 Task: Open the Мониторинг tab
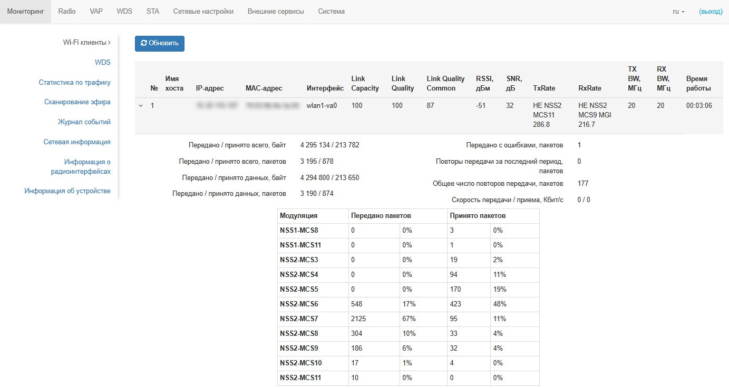coord(25,12)
